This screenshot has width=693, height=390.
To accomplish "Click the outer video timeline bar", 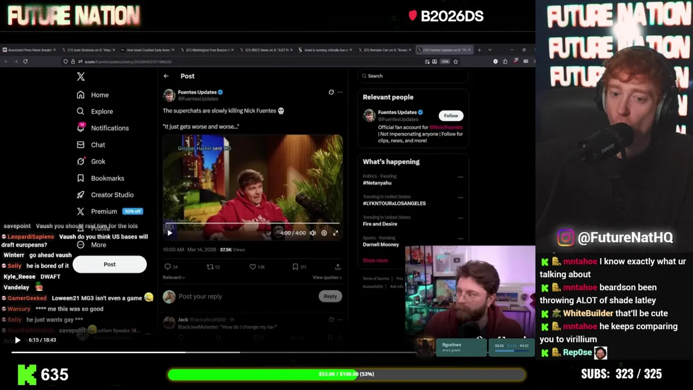I will tap(214, 352).
